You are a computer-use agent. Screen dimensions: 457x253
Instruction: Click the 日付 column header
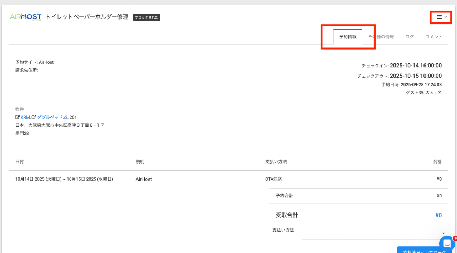[x=20, y=162]
